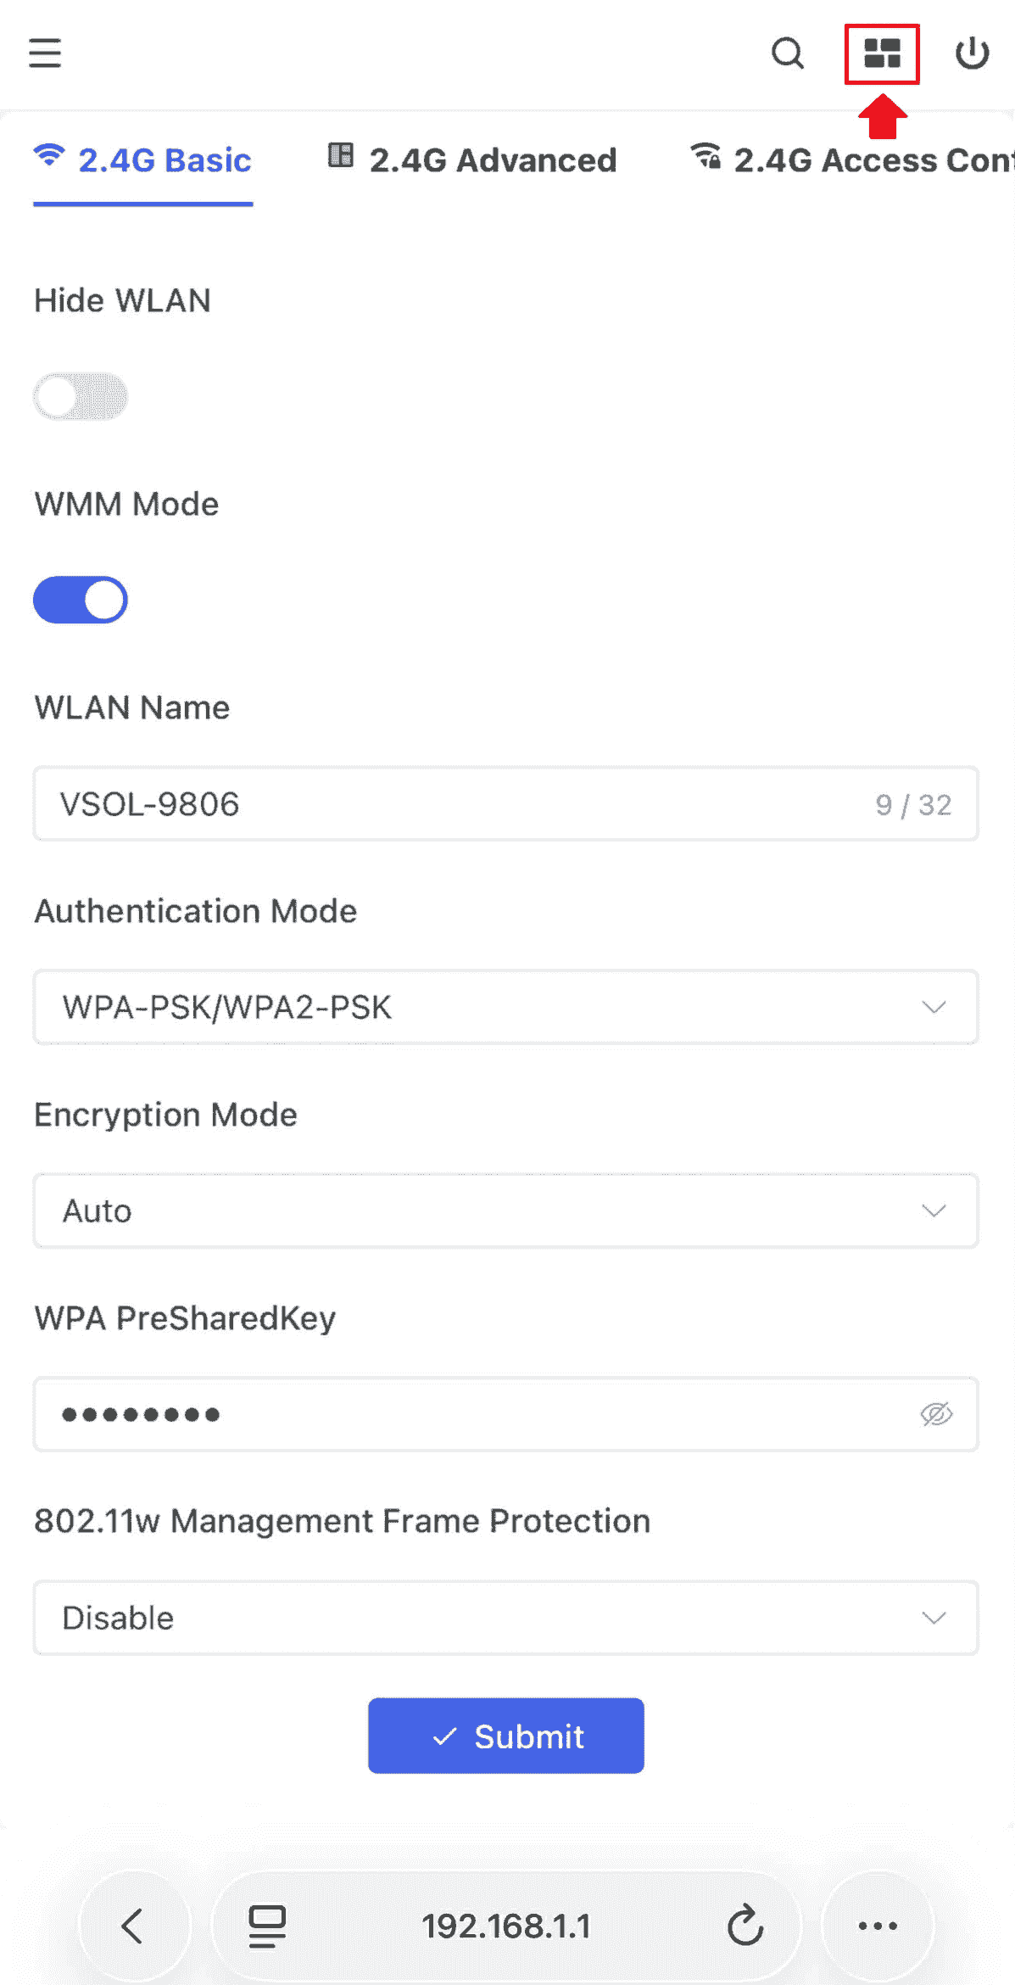1015x1985 pixels.
Task: Select the 2.4G Basic tab
Action: coord(143,159)
